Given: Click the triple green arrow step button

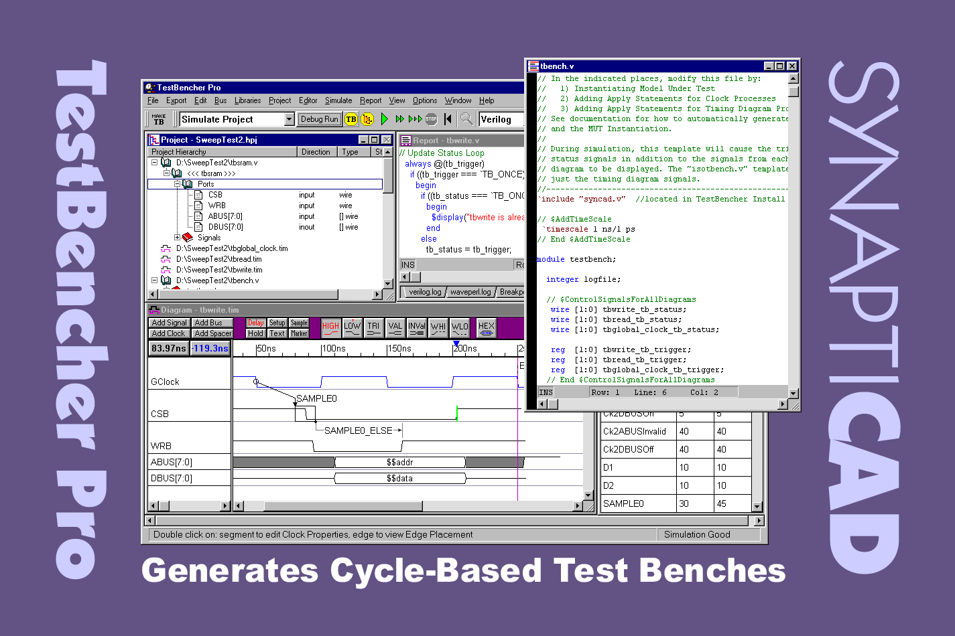Looking at the screenshot, I should (x=415, y=119).
